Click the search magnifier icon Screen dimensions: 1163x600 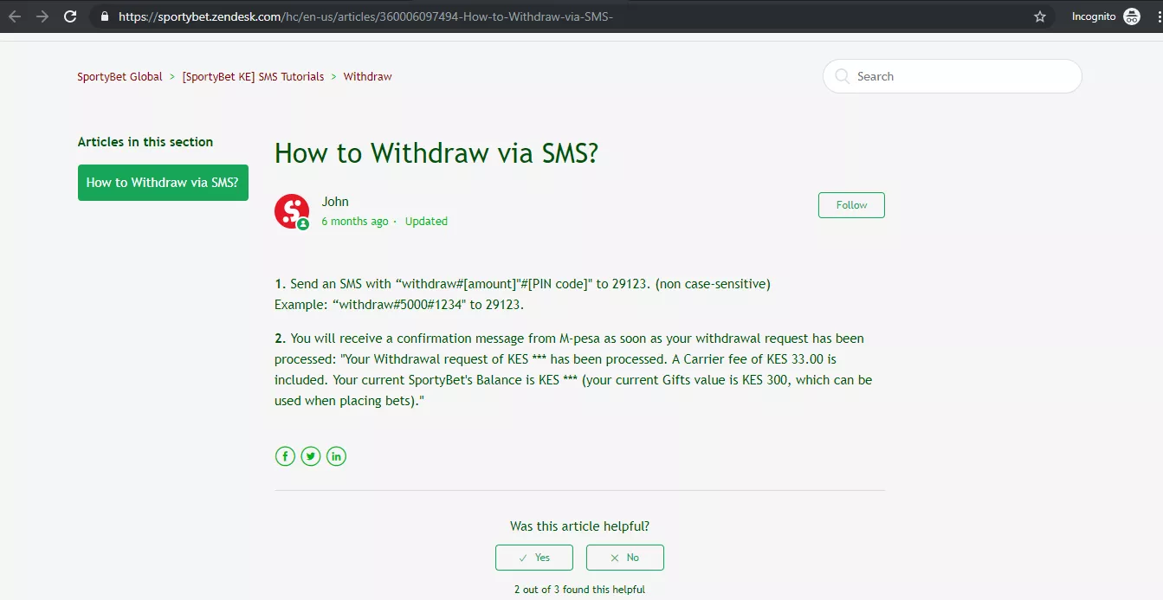[x=841, y=76]
